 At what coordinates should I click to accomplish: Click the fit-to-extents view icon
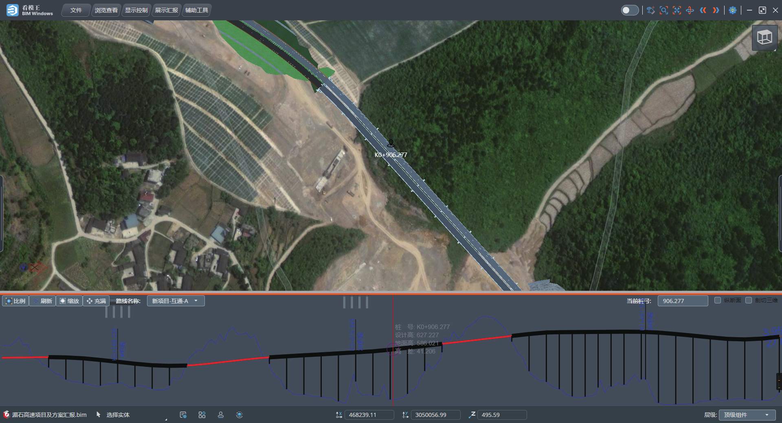click(677, 10)
